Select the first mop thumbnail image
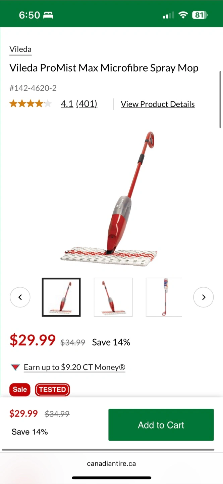 click(61, 297)
